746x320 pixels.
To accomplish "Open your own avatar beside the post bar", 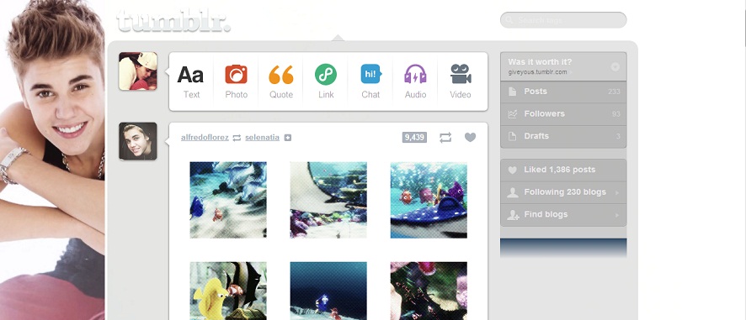I will 138,71.
